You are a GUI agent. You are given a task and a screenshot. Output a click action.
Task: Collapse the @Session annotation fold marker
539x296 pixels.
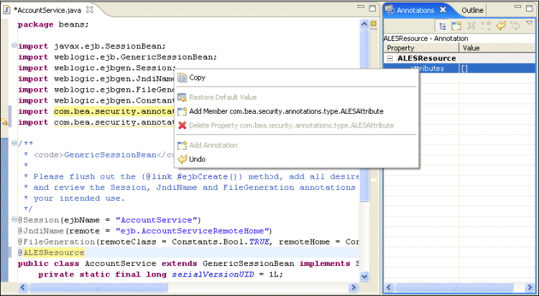click(x=14, y=219)
